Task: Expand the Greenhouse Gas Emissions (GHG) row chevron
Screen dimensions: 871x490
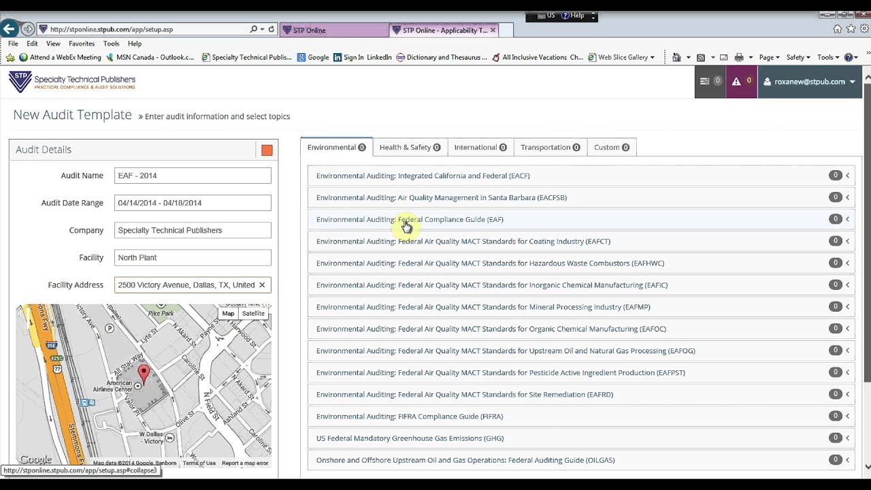Action: pyautogui.click(x=847, y=438)
